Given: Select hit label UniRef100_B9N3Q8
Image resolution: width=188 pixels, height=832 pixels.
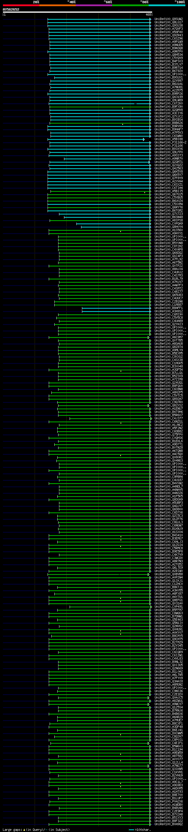Looking at the screenshot, I should [x=169, y=48].
